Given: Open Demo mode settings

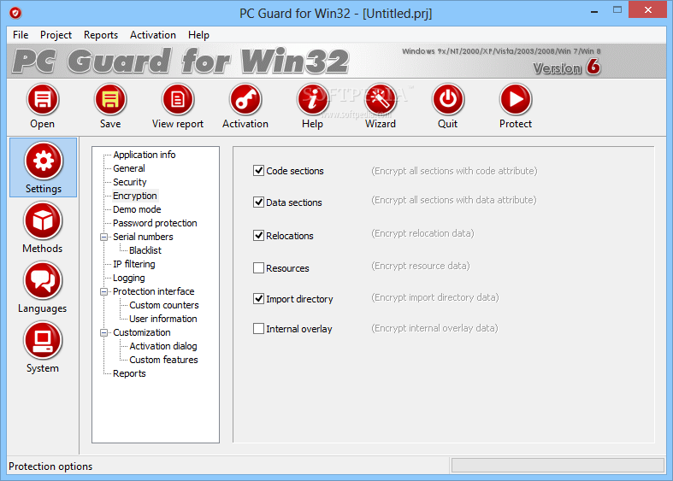Looking at the screenshot, I should pos(137,209).
